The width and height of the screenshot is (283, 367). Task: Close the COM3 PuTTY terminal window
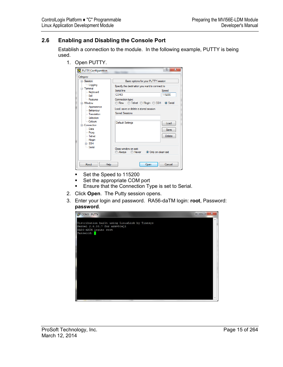pos(212,213)
